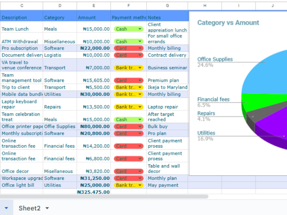Viewport: 287px width, 215px height.
Task: Open Cash dropdown for Team celebration treat row
Action: click(x=129, y=119)
